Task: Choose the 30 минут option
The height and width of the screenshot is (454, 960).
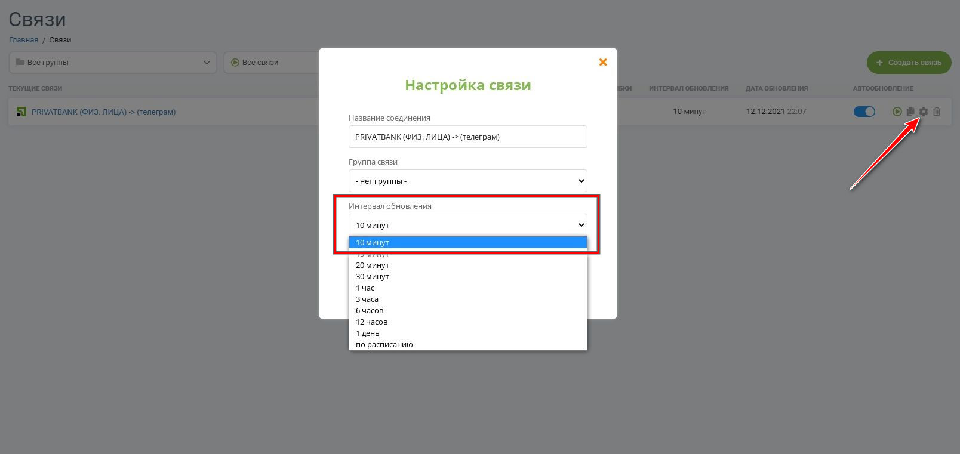Action: [468, 276]
